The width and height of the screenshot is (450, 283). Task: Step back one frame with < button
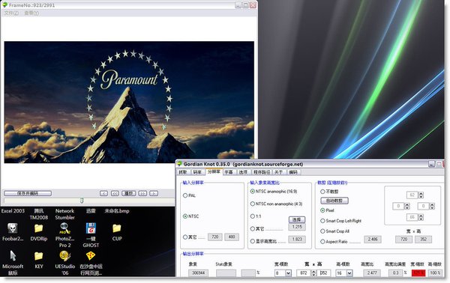pos(104,193)
